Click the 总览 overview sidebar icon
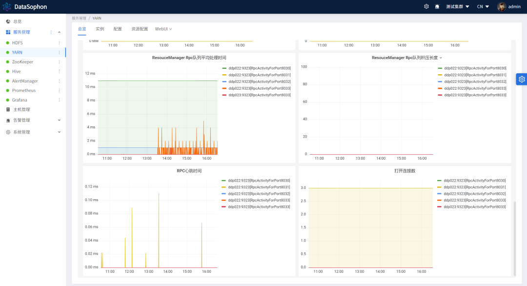 pos(8,21)
